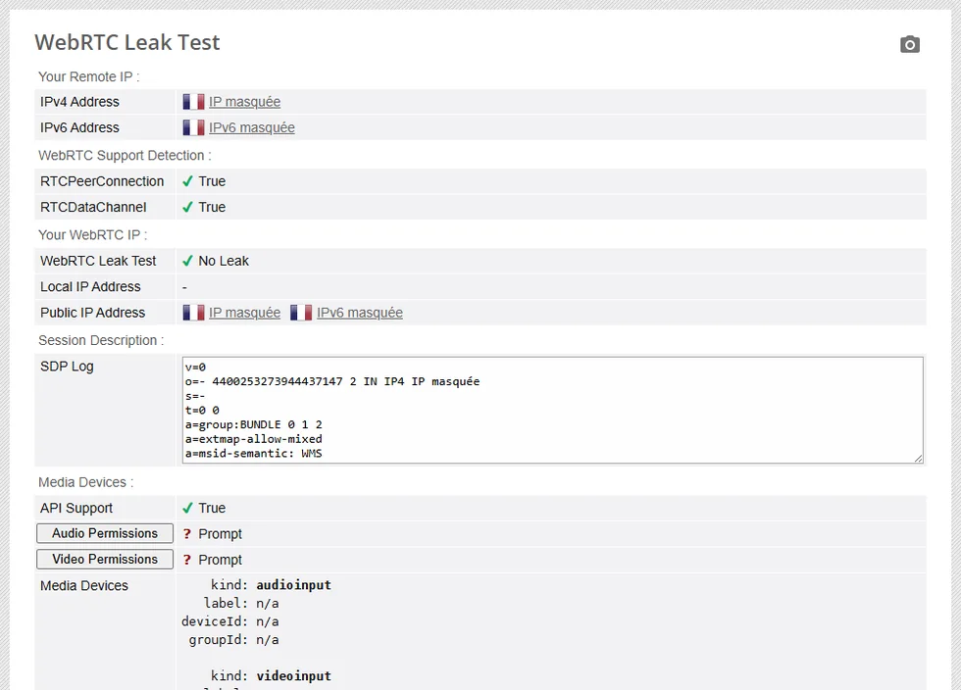This screenshot has height=690, width=961.
Task: Click the 'audioinput' kind value
Action: pos(293,585)
